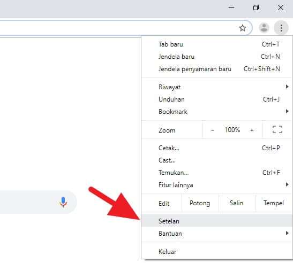Choose 'Temukan...' to find in page
Image resolution: width=293 pixels, height=263 pixels.
217,173
